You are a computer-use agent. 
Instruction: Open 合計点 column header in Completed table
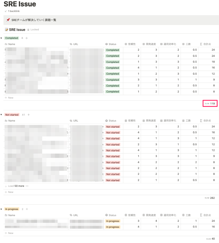(x=205, y=44)
